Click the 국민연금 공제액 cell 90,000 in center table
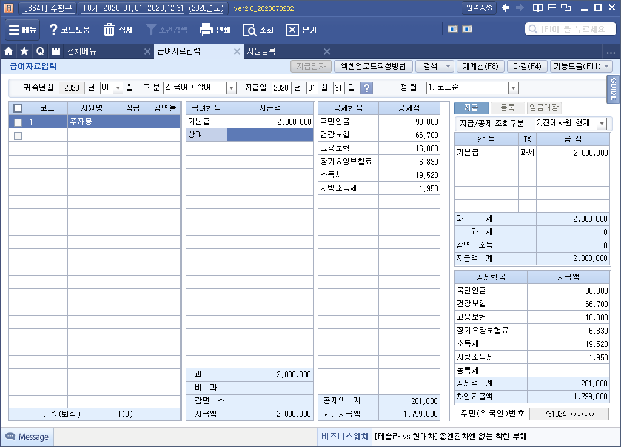Screen dimensions: 621x447 409,122
